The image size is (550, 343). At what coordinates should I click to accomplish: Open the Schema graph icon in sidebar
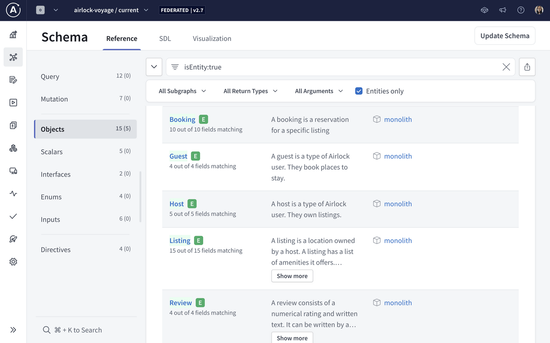click(13, 57)
